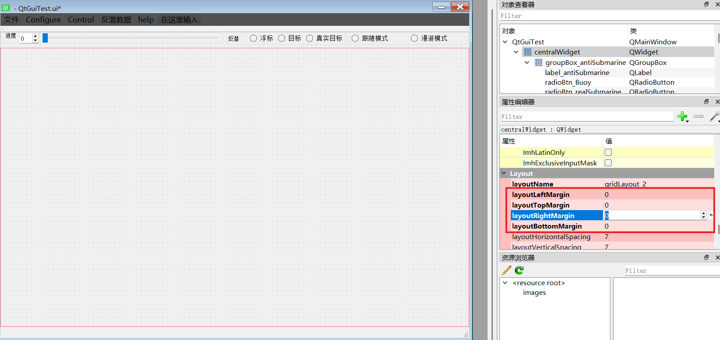
Task: Toggle the ImhExclusiveInputMask checkbox
Action: coord(608,163)
